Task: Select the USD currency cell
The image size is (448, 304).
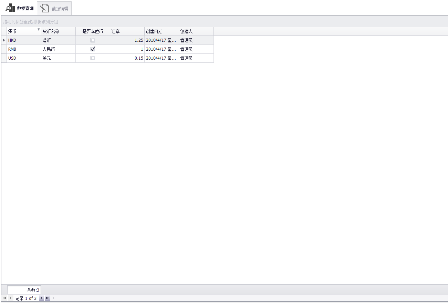Action: [x=24, y=58]
